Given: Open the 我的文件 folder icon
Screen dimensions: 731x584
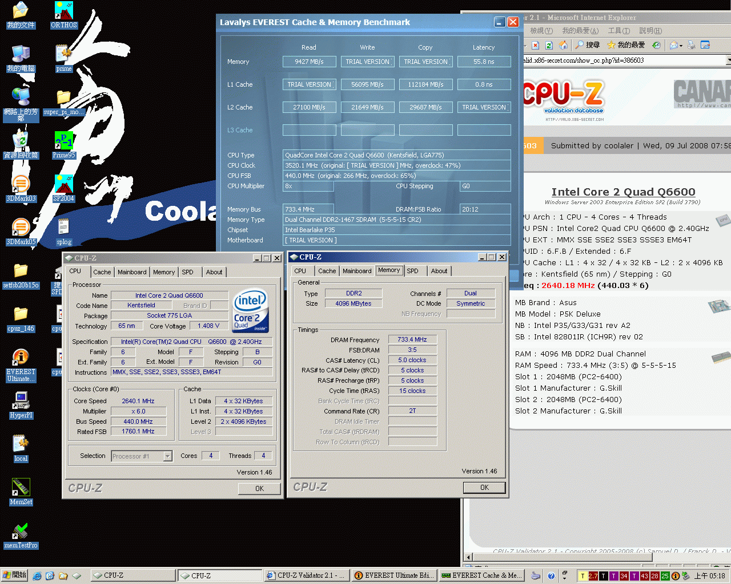Looking at the screenshot, I should click(21, 15).
